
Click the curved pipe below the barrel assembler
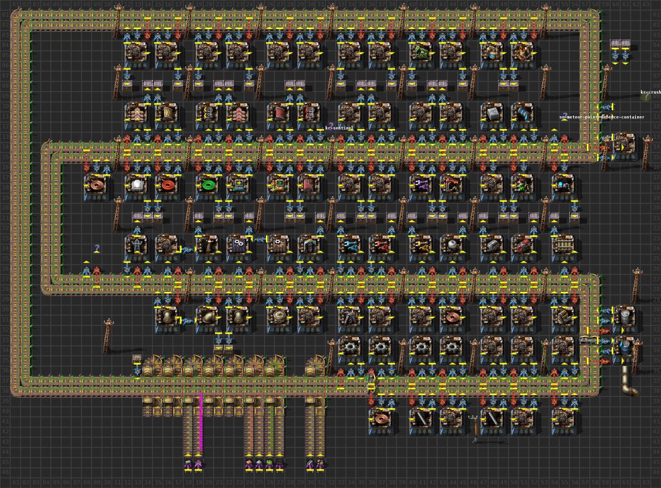pos(629,381)
